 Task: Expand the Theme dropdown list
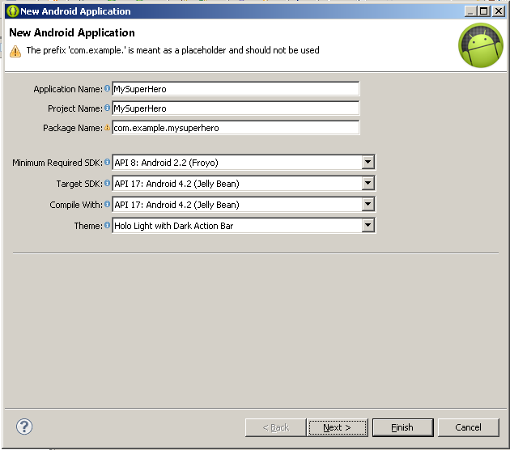coord(368,226)
